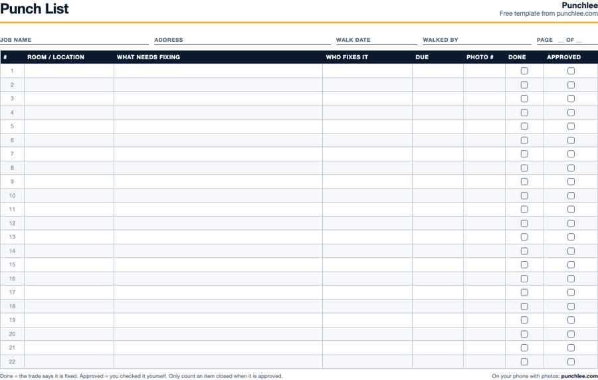Check Approved for row 12
Viewport: 598px width, 380px height.
tap(571, 223)
